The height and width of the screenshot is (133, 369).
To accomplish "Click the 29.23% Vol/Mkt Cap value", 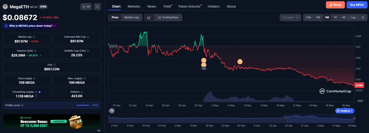I will (x=77, y=55).
